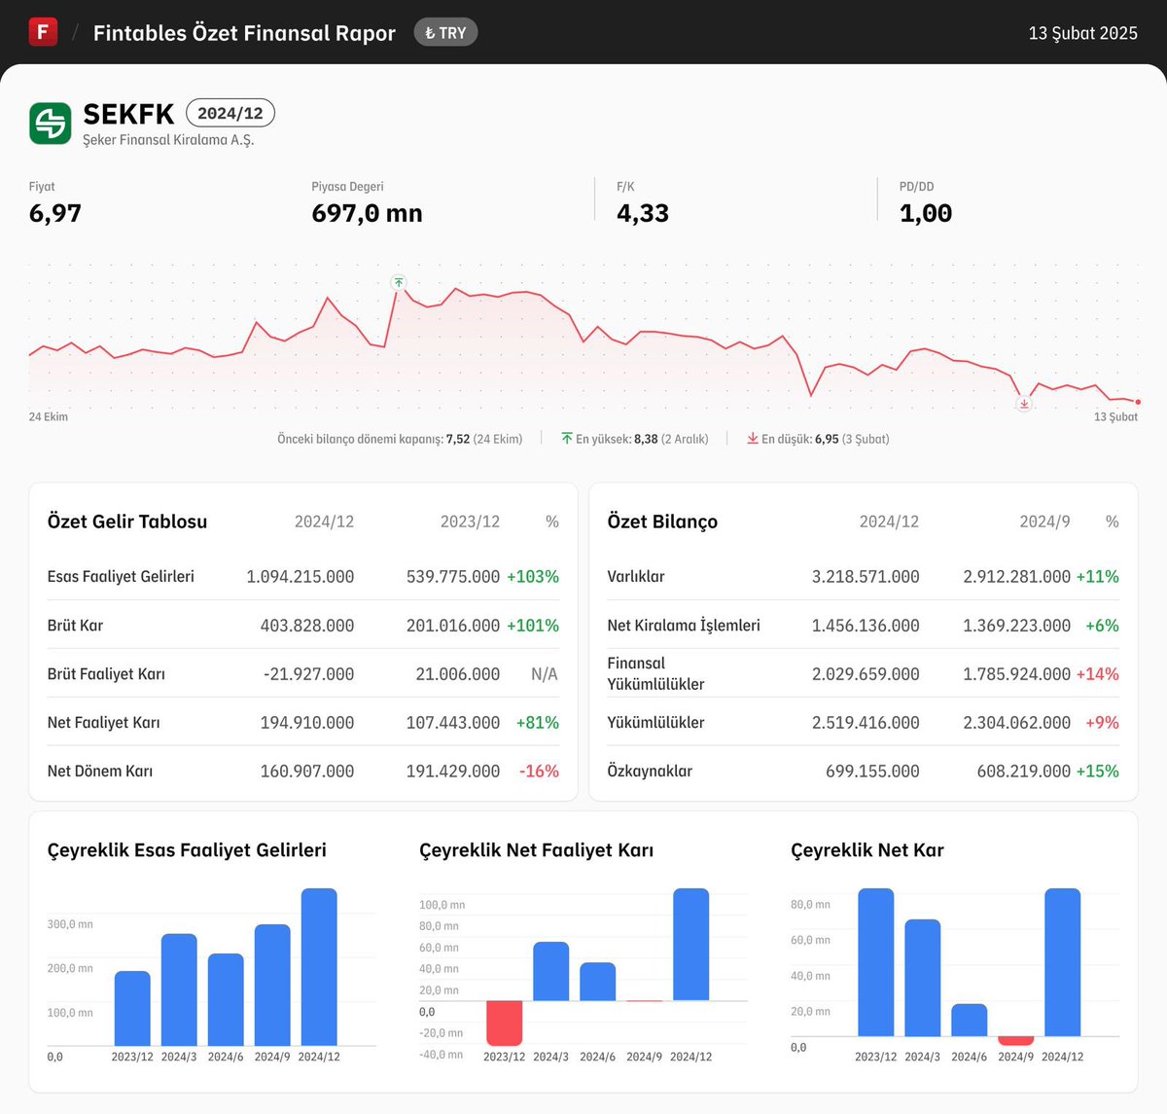The height and width of the screenshot is (1114, 1167).
Task: Click the Önceki bilanço dönemi kapanış 7,52 text
Action: click(400, 439)
